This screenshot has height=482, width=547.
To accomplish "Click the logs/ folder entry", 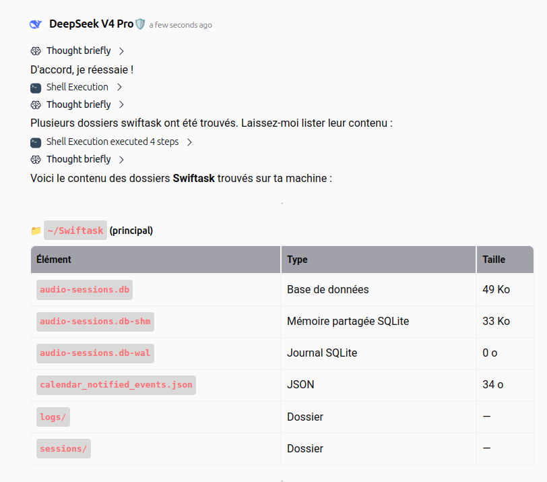I will tap(53, 417).
